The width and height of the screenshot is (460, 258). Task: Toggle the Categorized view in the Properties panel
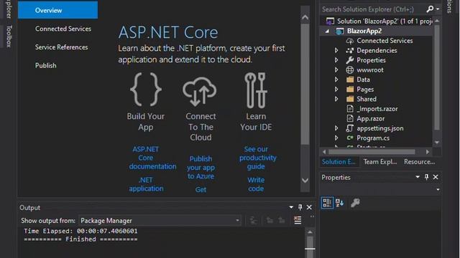click(327, 203)
